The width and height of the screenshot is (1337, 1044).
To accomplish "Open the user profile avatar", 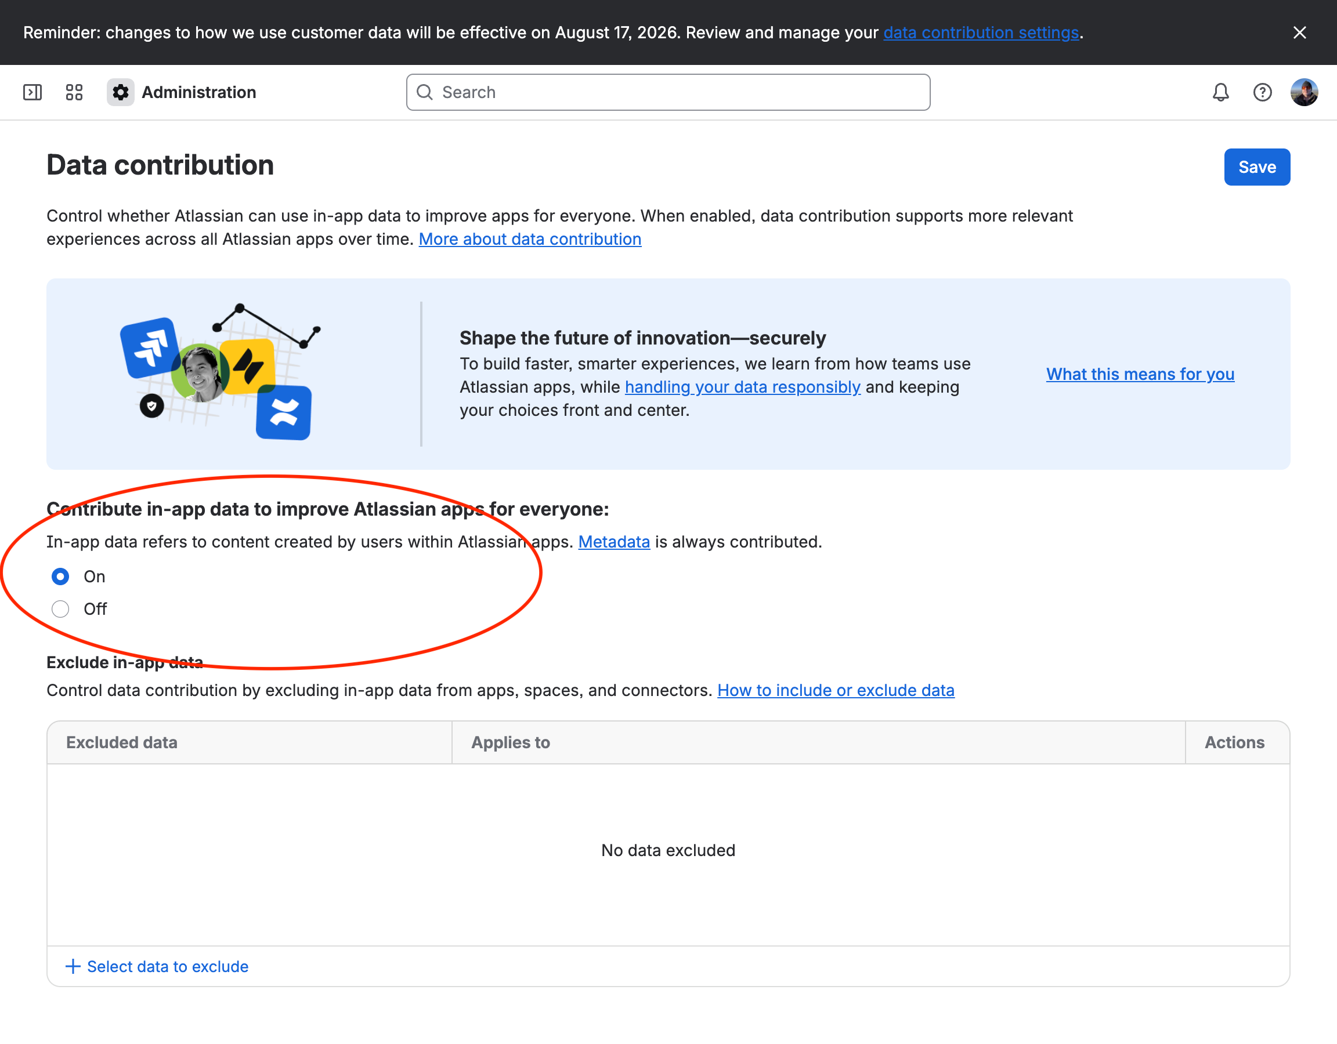I will point(1304,92).
